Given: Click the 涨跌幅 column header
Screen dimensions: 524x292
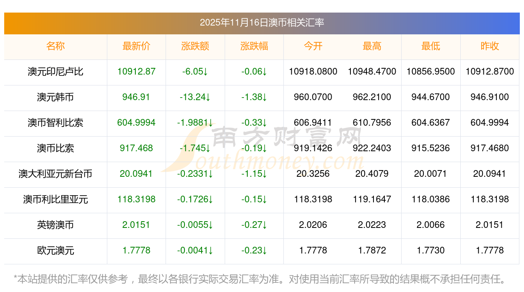Looking at the screenshot, I should (x=254, y=46).
